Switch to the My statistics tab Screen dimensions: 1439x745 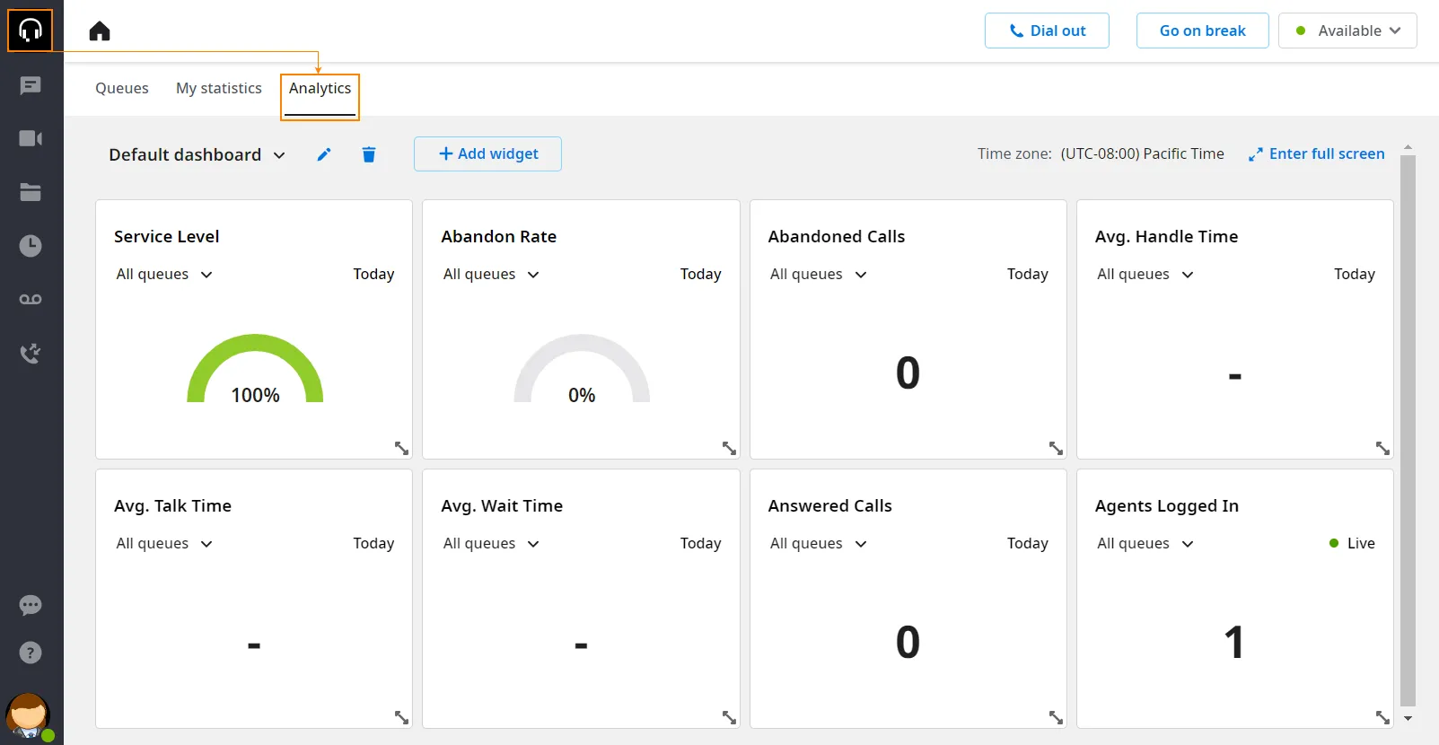click(219, 88)
